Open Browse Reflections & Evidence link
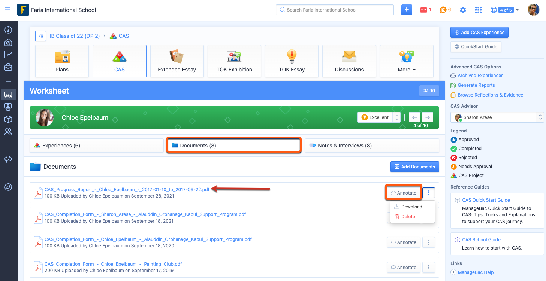 491,95
